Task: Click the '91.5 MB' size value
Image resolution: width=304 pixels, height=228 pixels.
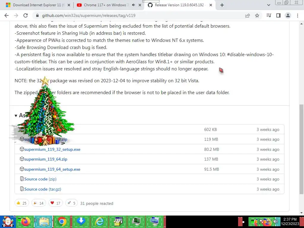Action: pos(211,170)
